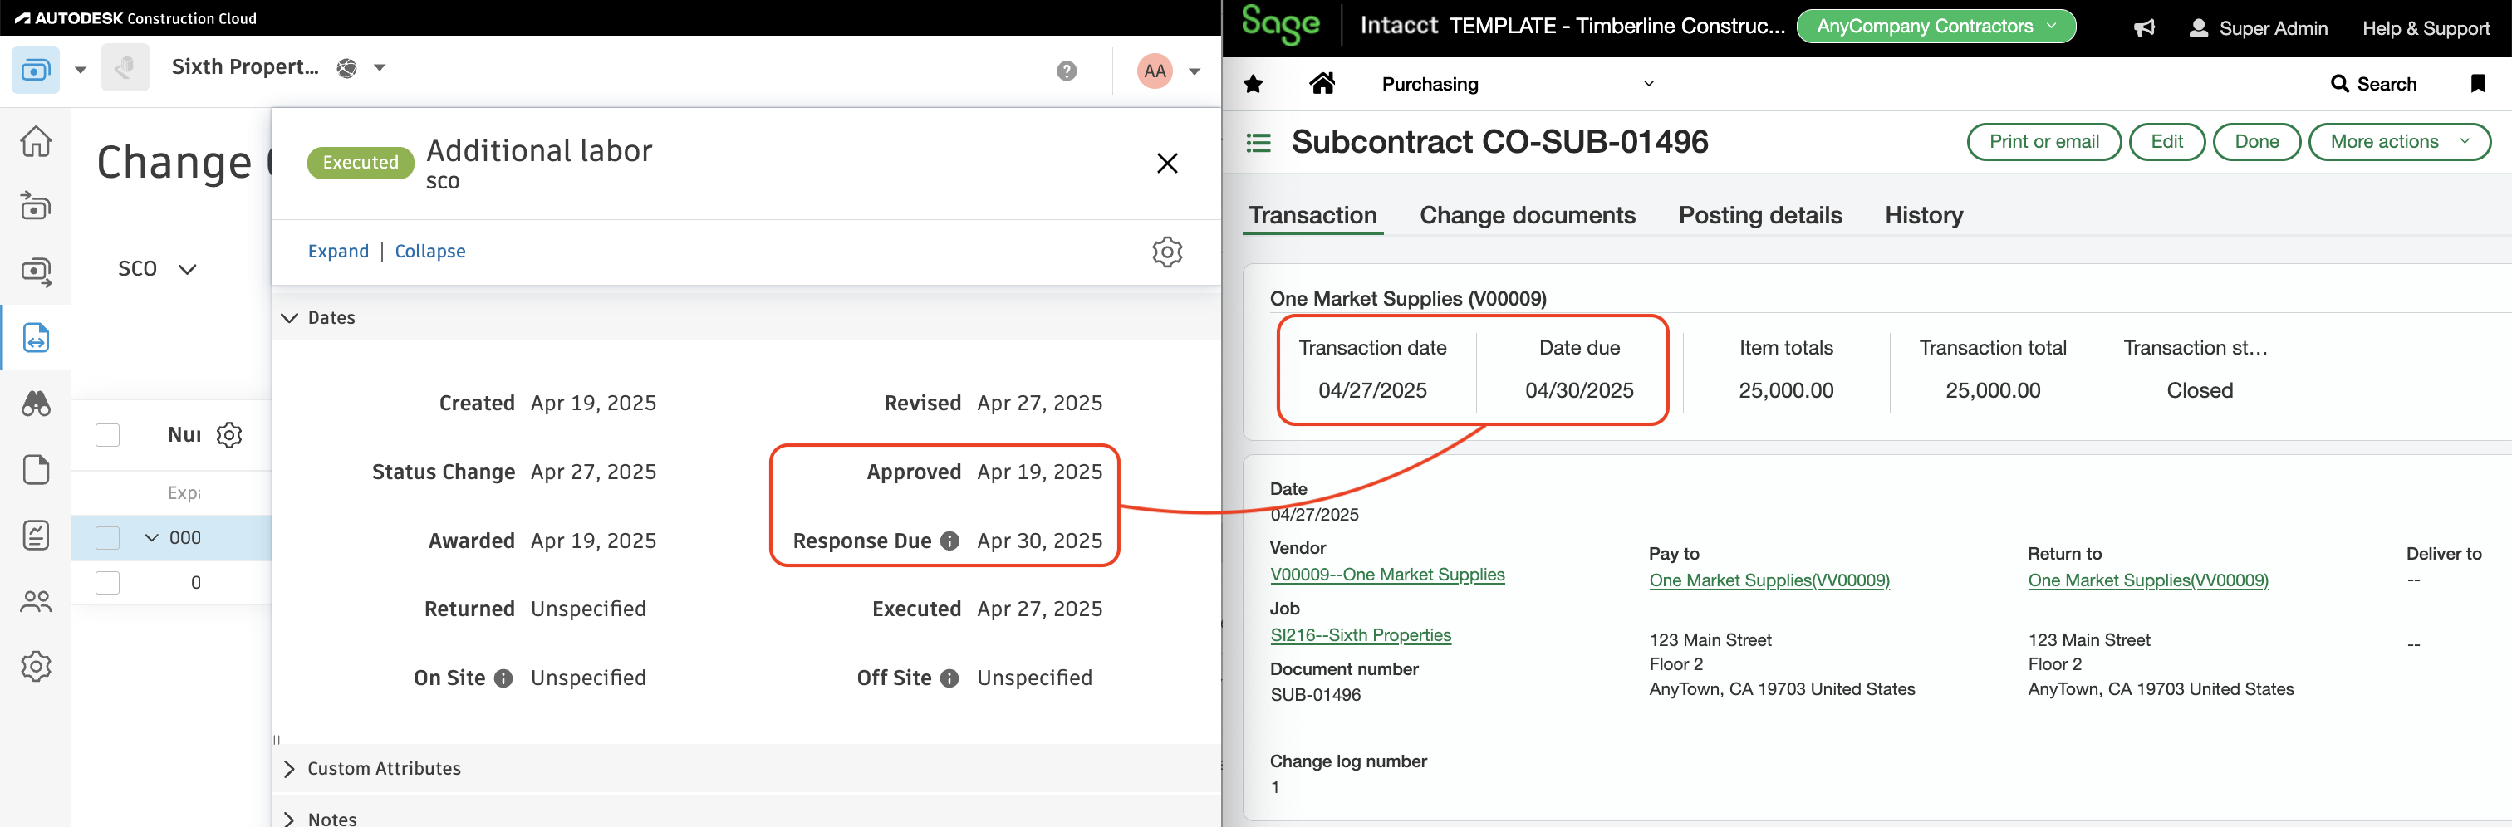Open the More actions dropdown
The height and width of the screenshot is (827, 2512).
pos(2399,142)
